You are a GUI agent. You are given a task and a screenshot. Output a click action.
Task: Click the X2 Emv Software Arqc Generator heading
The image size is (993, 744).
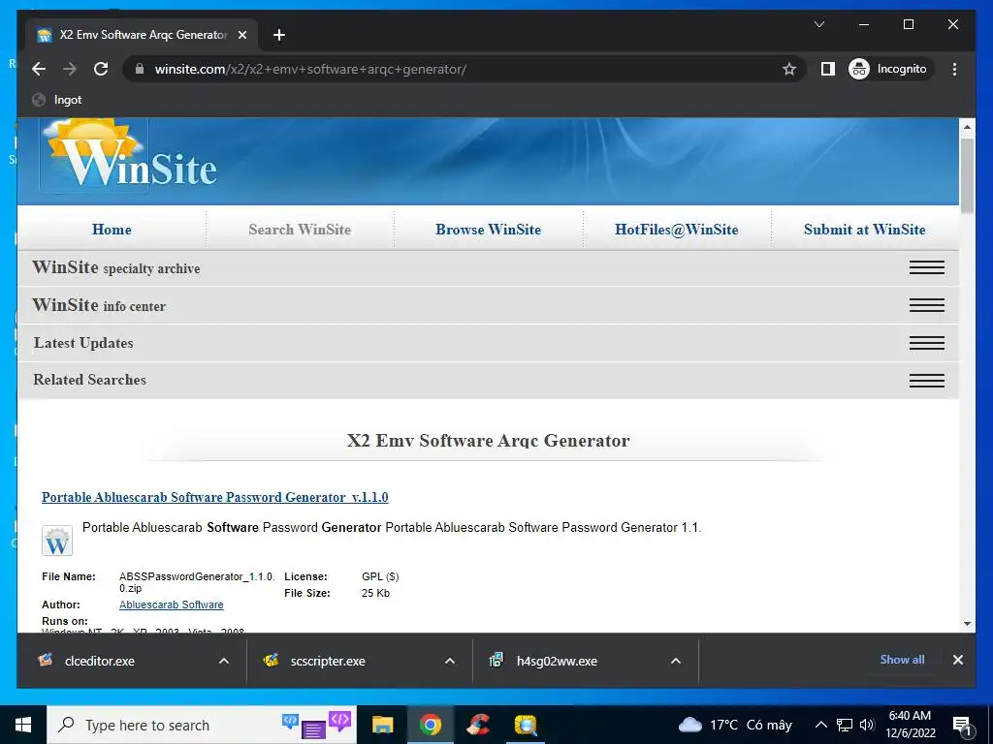(489, 441)
